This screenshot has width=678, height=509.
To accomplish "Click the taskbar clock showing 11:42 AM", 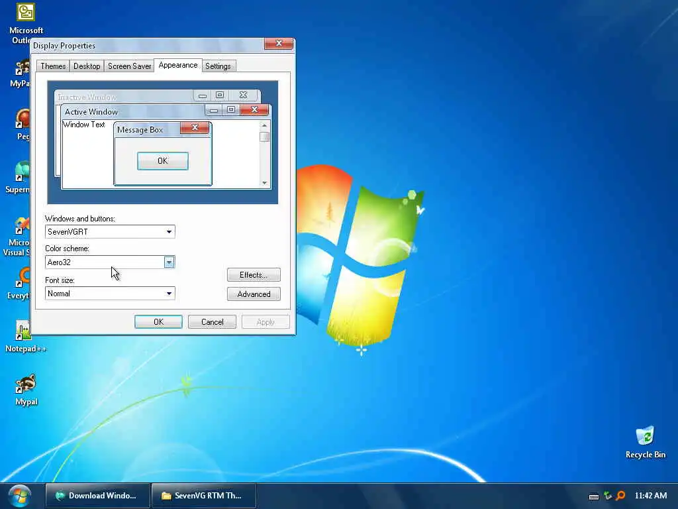I will tap(651, 496).
